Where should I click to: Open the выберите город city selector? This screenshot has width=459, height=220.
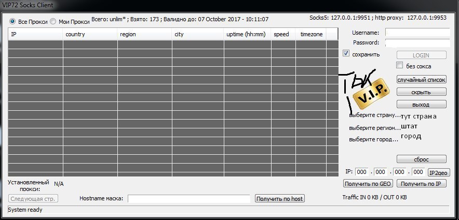pyautogui.click(x=373, y=139)
